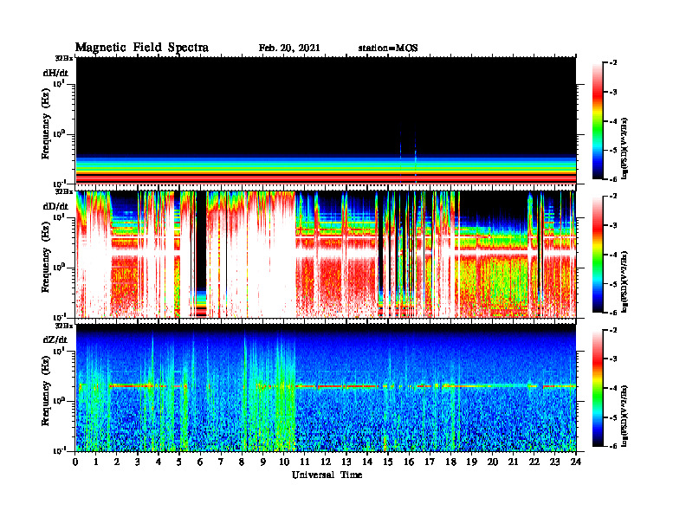Click "Frequency (Hz)" label of dH/dt panel
The height and width of the screenshot is (530, 686).
[x=46, y=124]
